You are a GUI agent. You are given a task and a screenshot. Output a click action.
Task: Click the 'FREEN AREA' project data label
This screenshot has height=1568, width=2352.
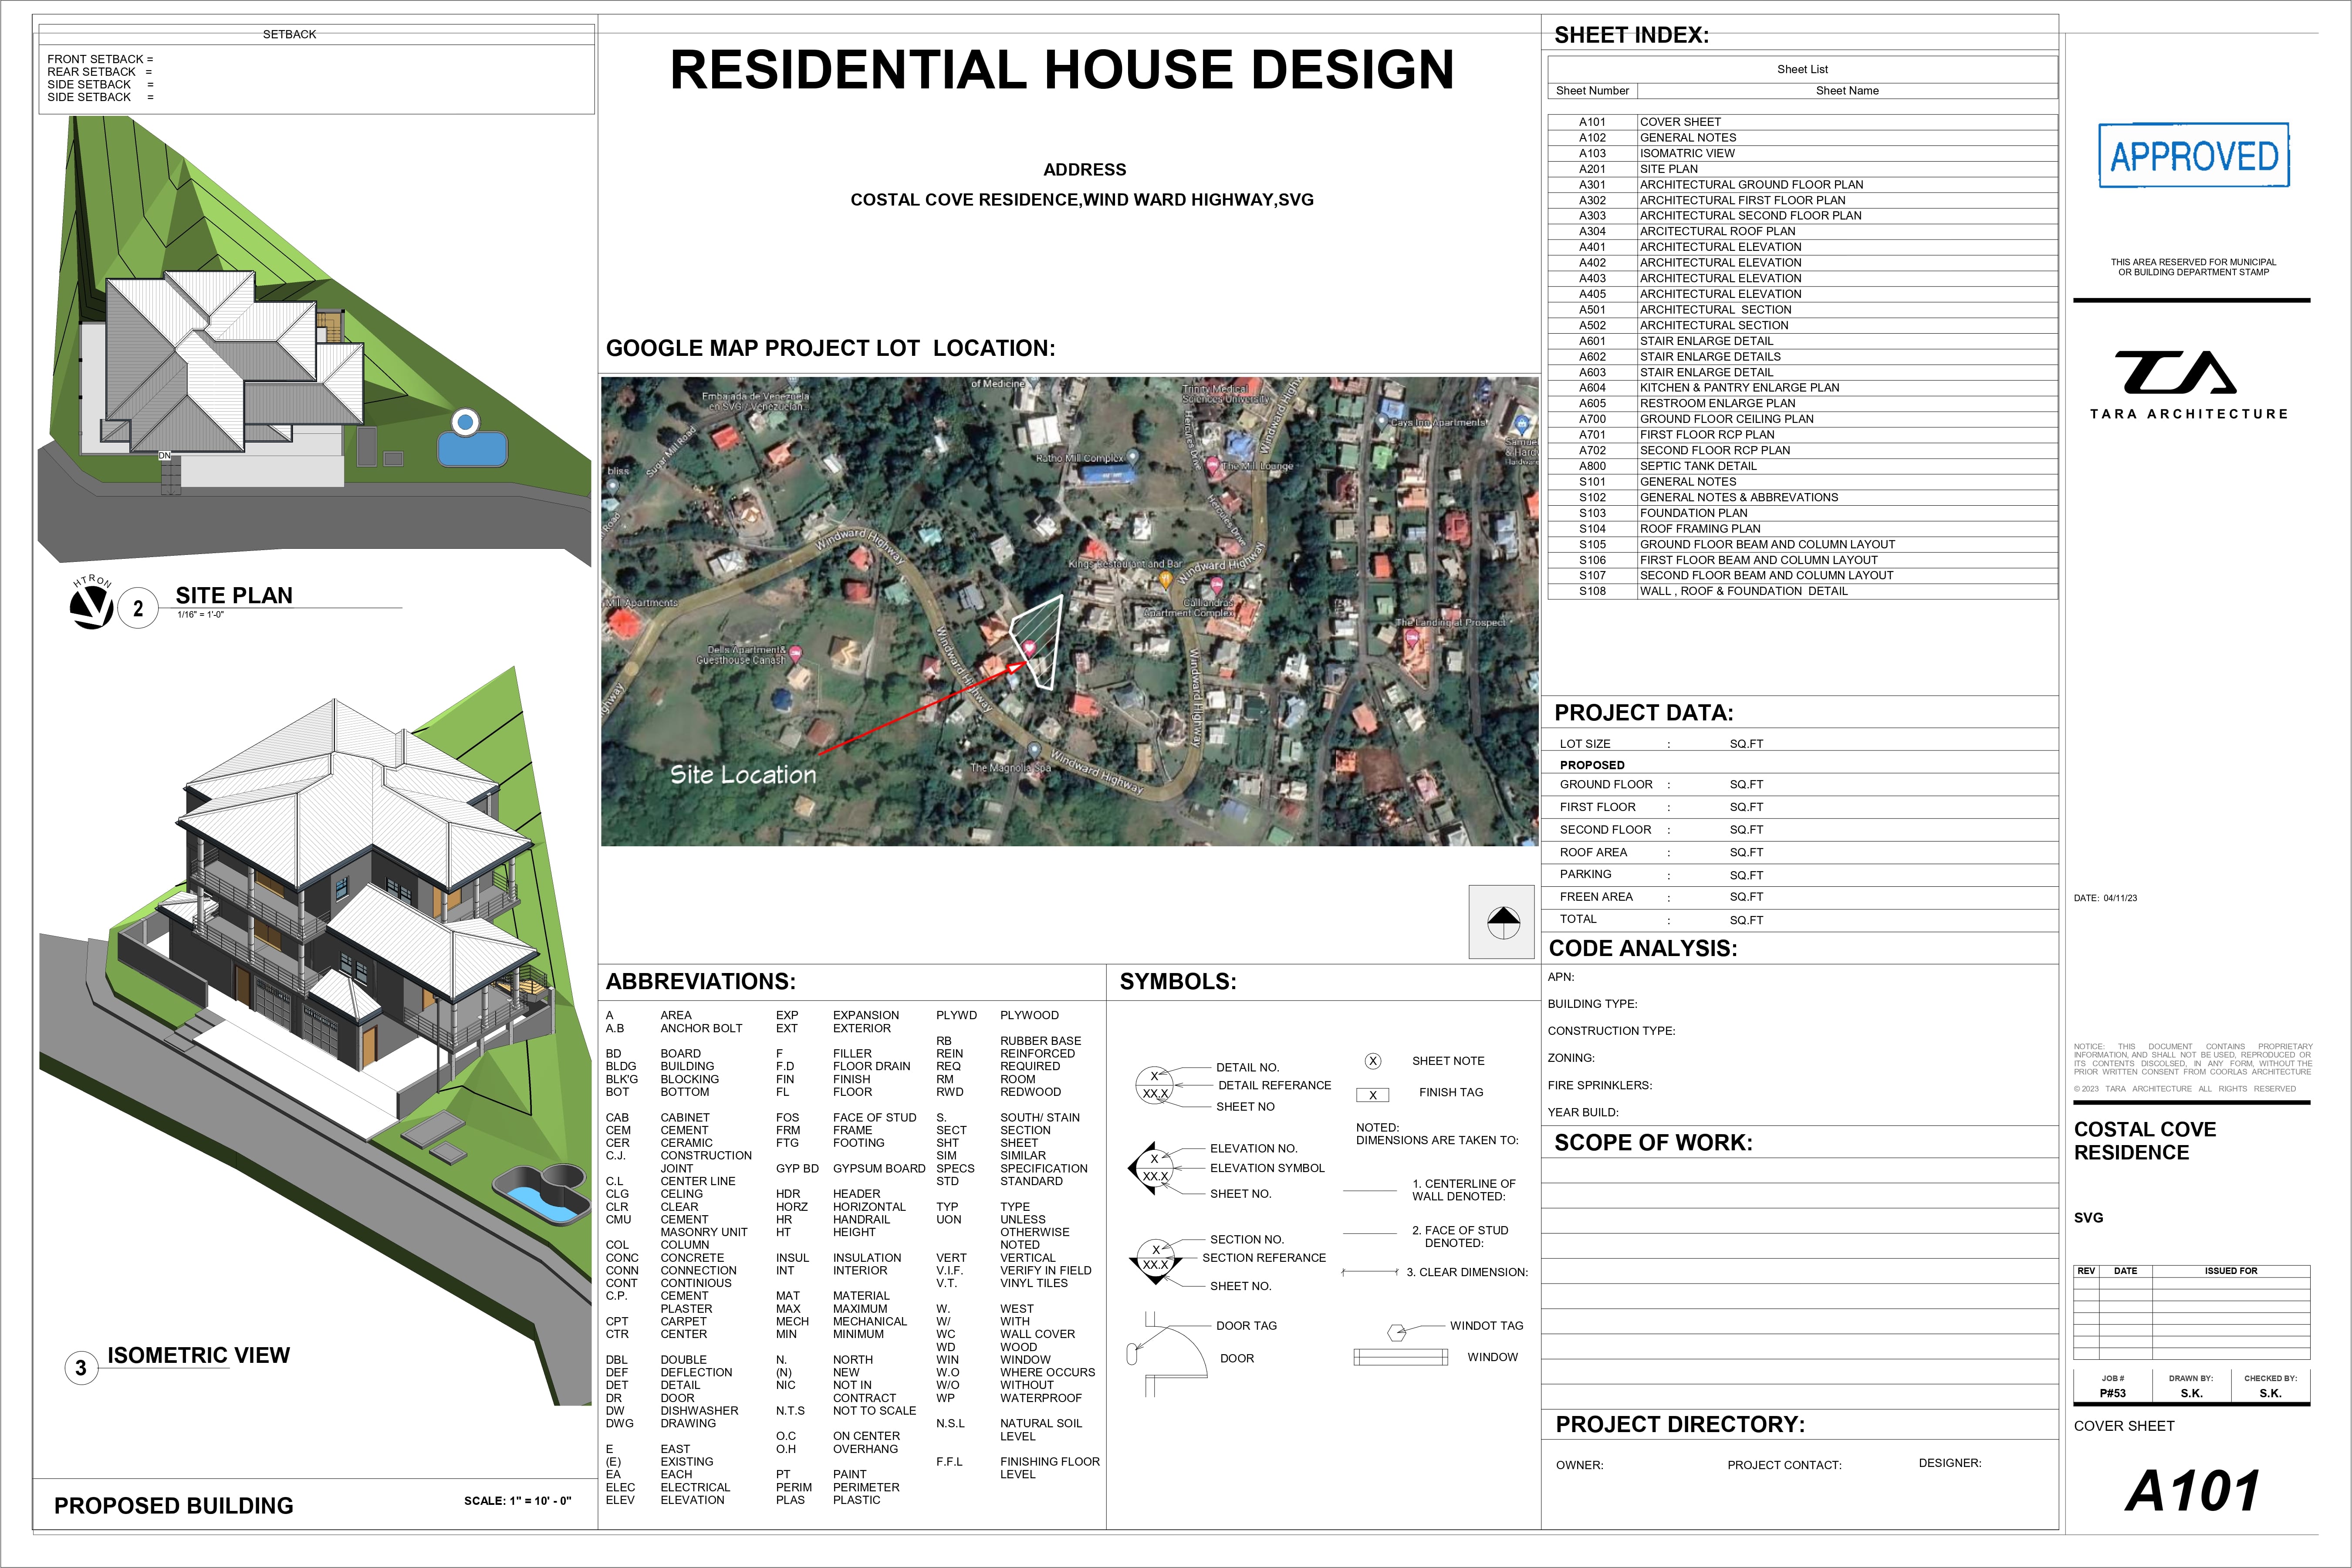tap(1596, 897)
